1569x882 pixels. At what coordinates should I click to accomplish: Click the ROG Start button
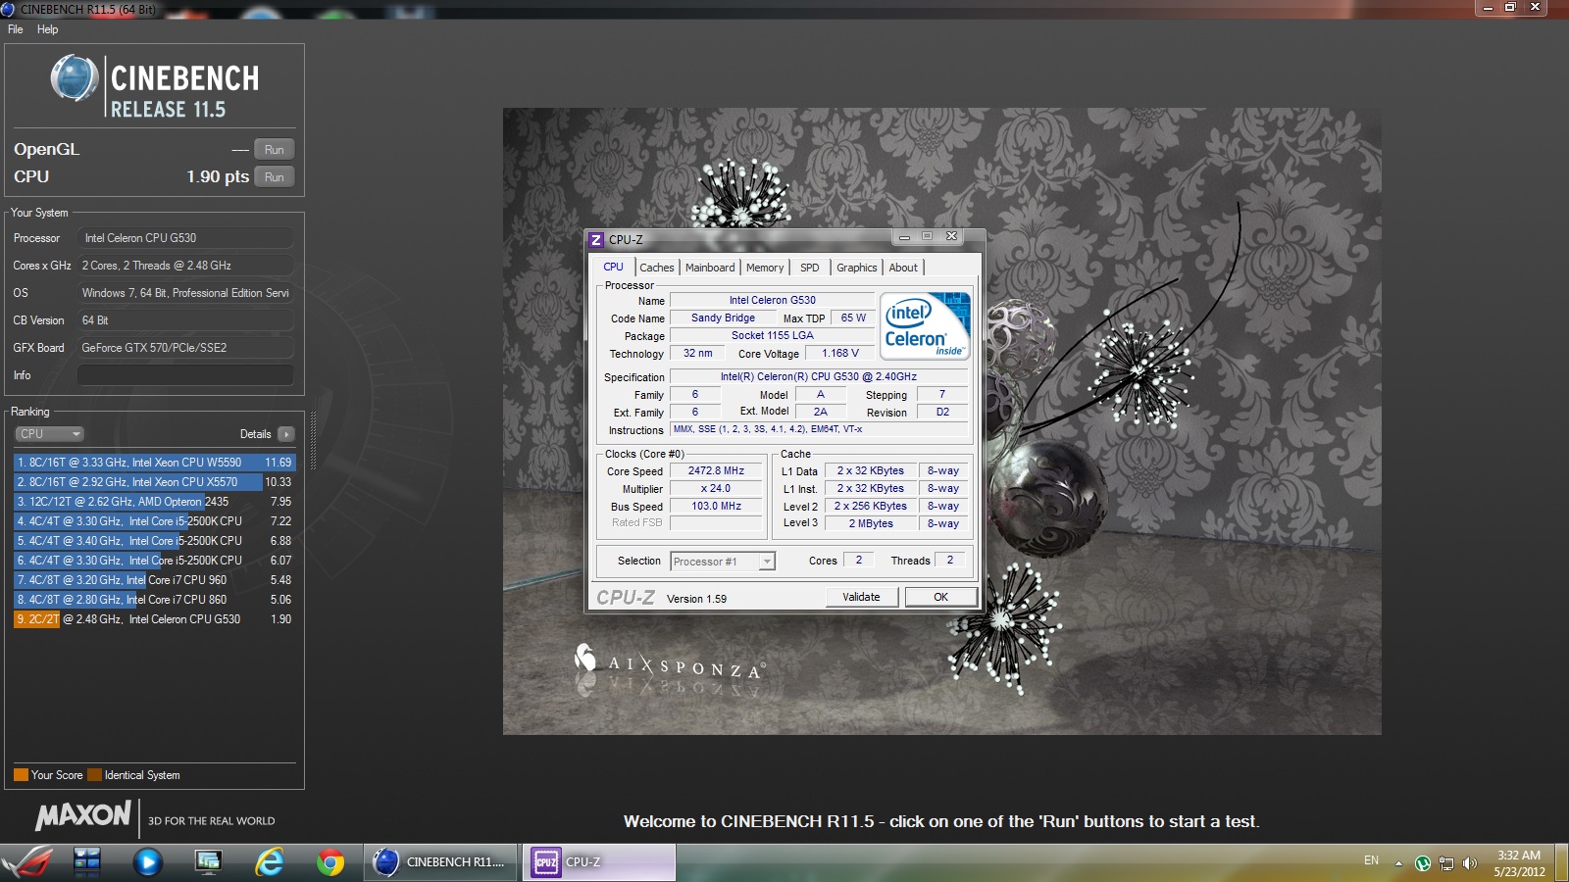27,862
